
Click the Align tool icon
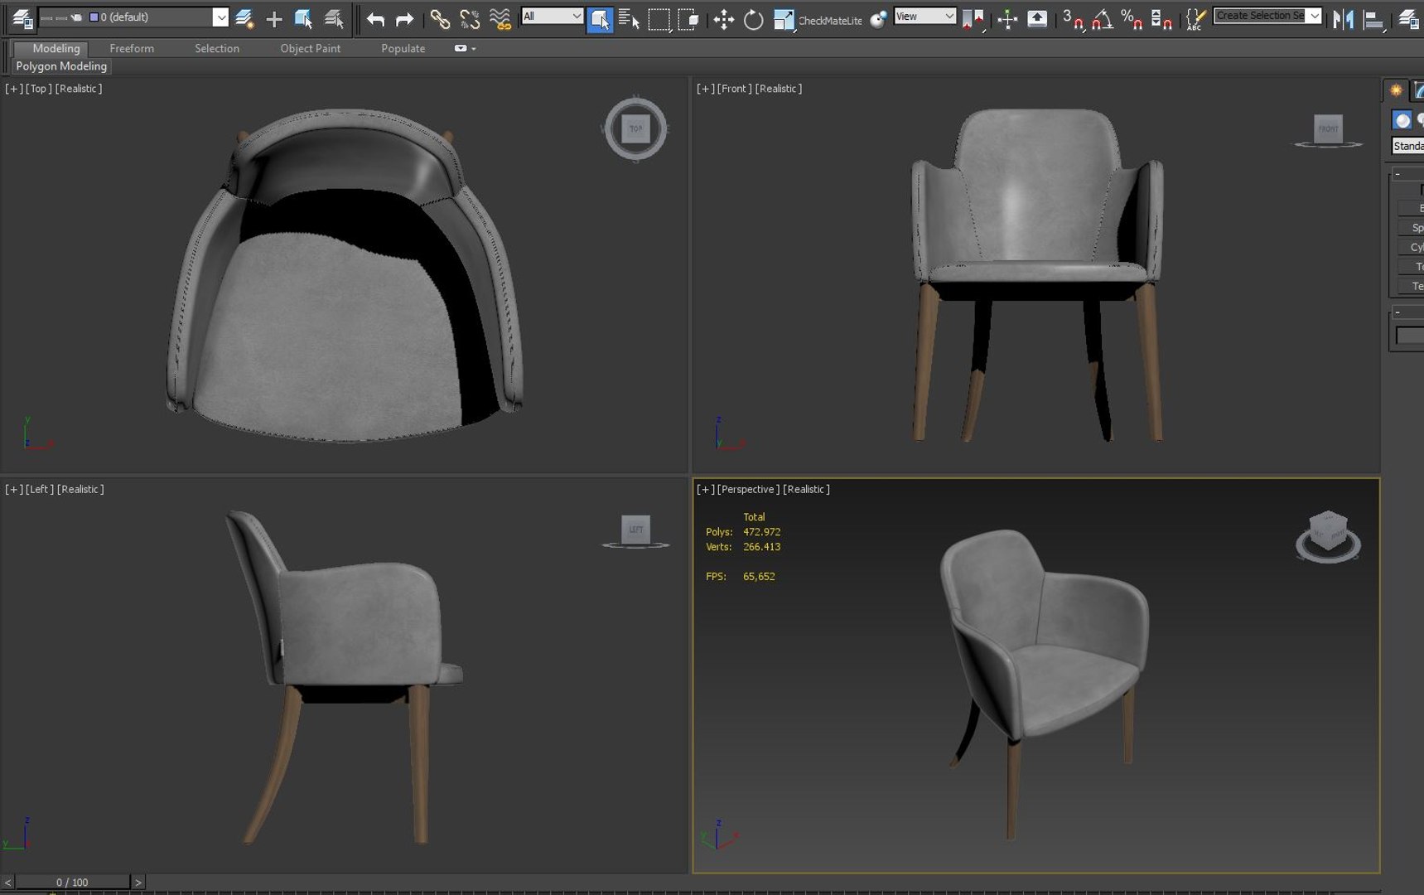click(1373, 19)
